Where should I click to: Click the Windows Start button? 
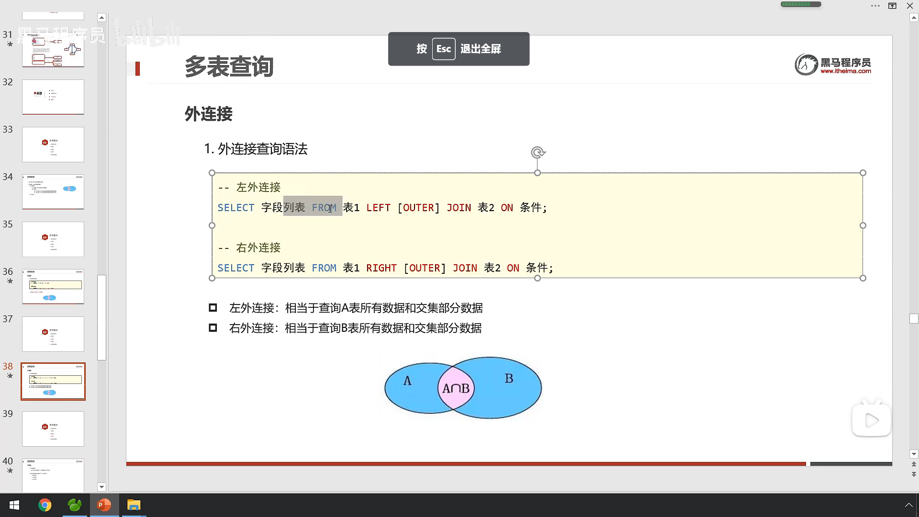click(x=14, y=505)
